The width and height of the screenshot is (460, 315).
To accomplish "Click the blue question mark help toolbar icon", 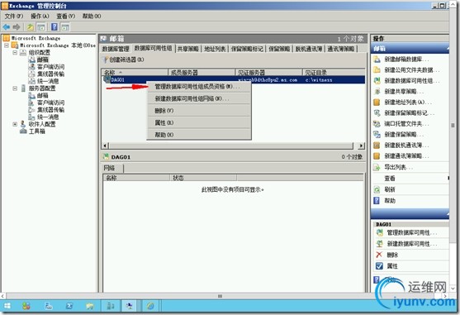I will point(55,27).
